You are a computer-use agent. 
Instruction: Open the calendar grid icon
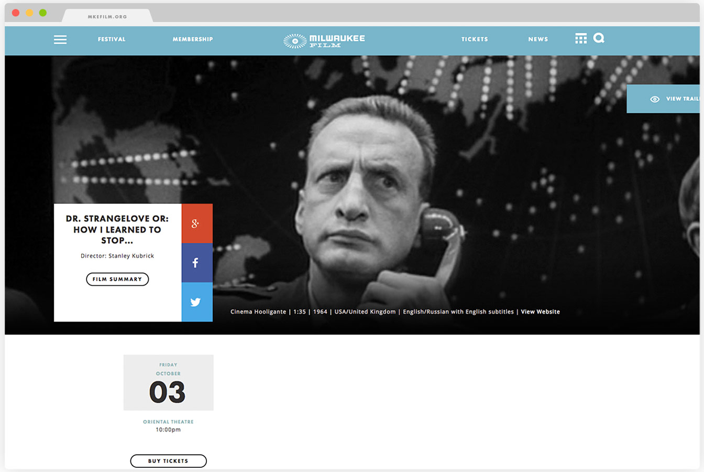click(x=581, y=38)
